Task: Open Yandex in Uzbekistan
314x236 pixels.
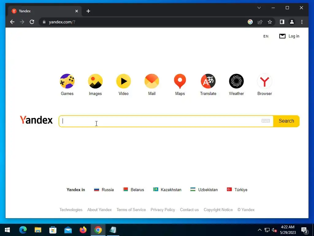Action: click(x=204, y=190)
